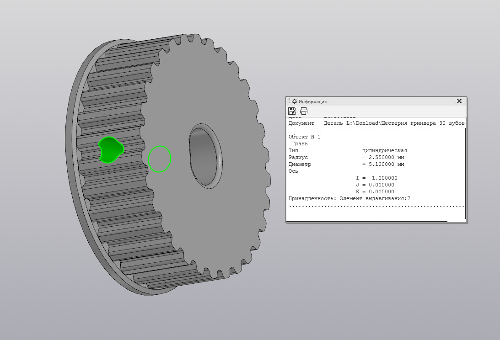This screenshot has height=340, width=500.
Task: Click the 'Тип' label
Action: coord(293,150)
